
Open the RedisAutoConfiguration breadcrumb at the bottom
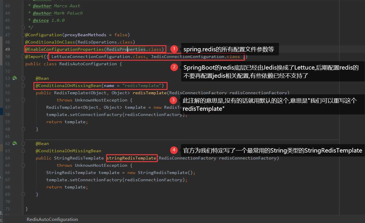[52, 220]
